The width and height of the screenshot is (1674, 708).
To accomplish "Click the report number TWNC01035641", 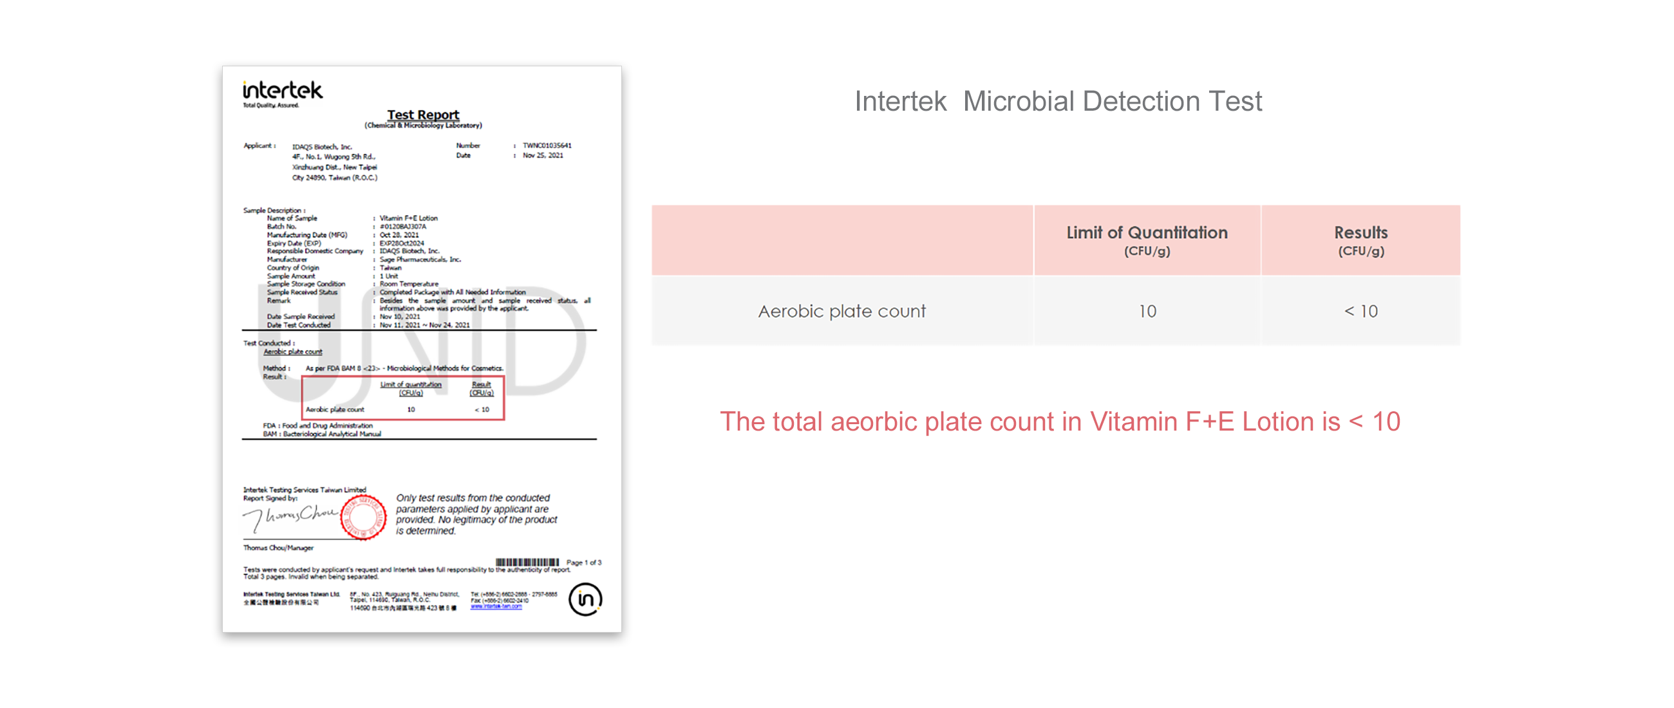I will 547,145.
